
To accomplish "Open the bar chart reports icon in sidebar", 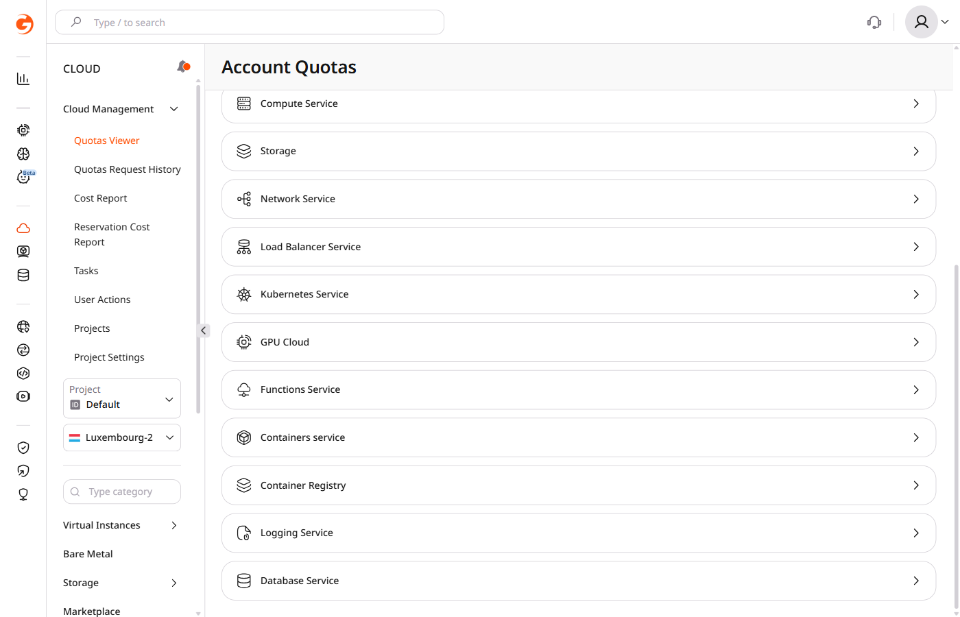I will pyautogui.click(x=23, y=79).
